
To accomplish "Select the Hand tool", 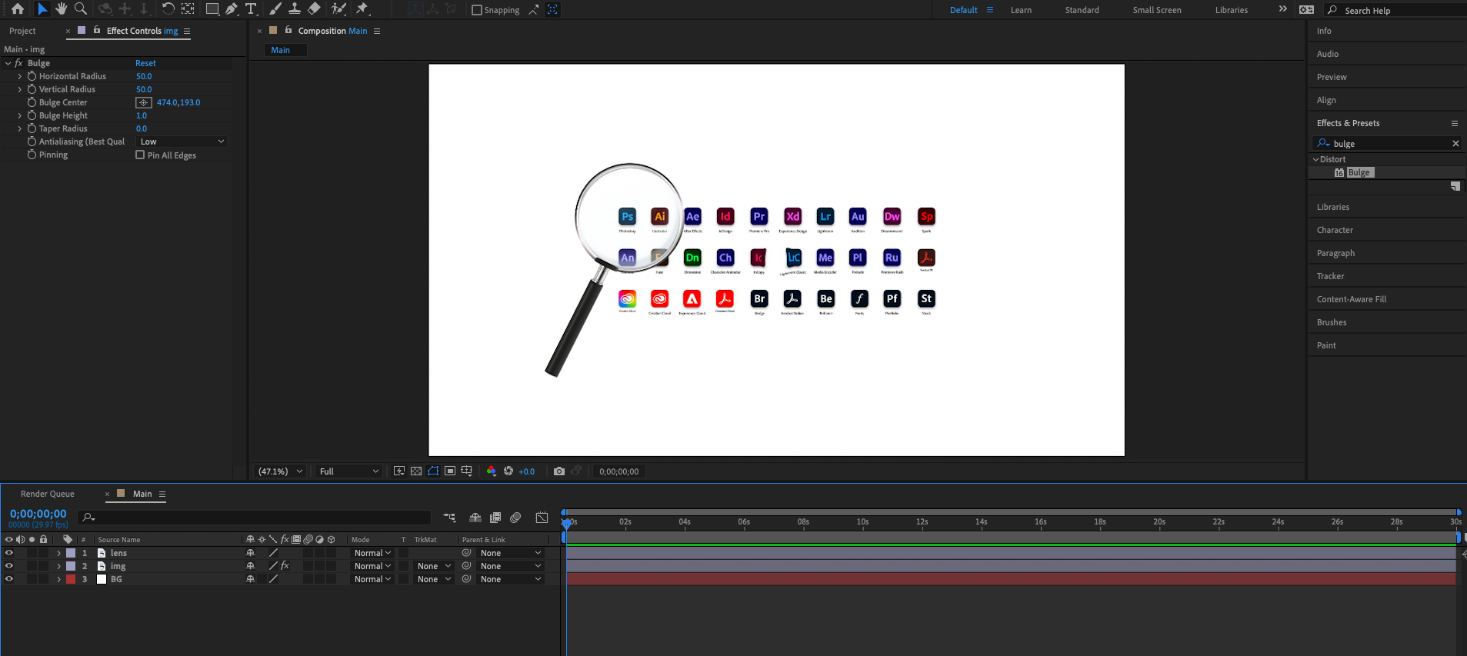I will [x=62, y=9].
